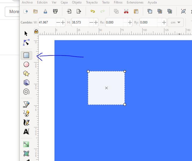The image size is (192, 161).
Task: Click the rectangle's bottom-right square handle
Action: pos(125,104)
